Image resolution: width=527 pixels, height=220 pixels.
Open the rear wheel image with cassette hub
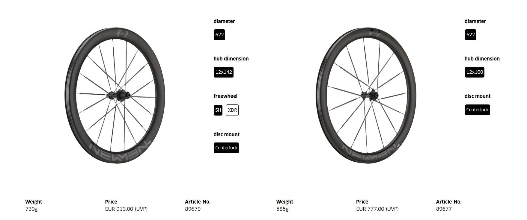click(115, 95)
